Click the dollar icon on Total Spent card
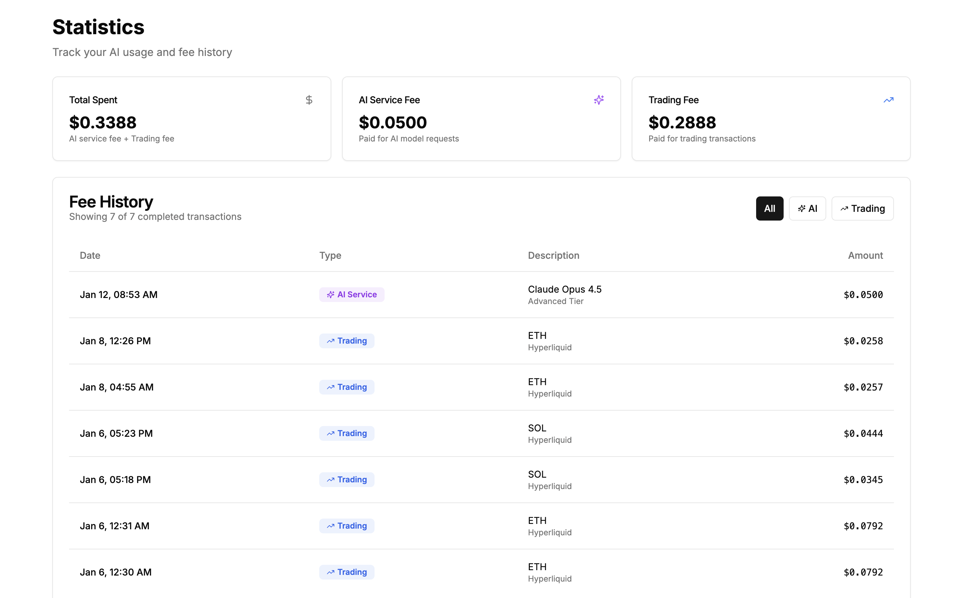 click(309, 100)
